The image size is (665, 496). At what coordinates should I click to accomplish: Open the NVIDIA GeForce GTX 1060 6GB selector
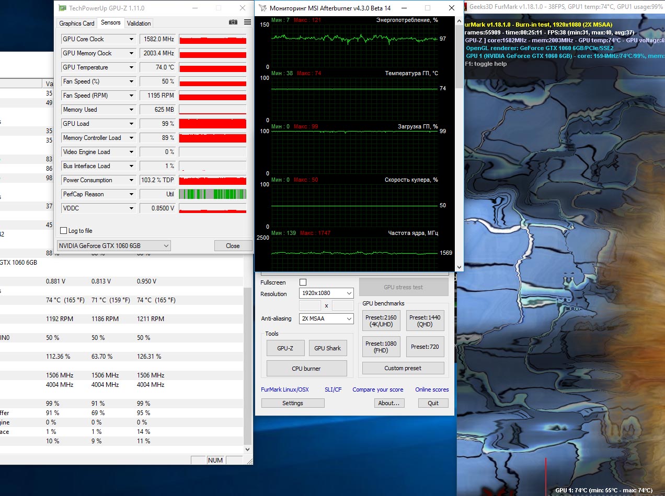(114, 246)
